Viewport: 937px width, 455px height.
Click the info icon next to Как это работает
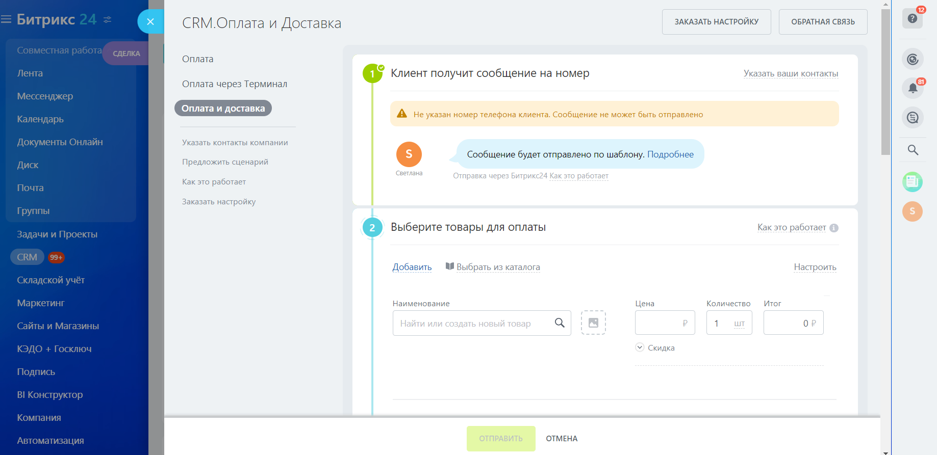tap(834, 228)
